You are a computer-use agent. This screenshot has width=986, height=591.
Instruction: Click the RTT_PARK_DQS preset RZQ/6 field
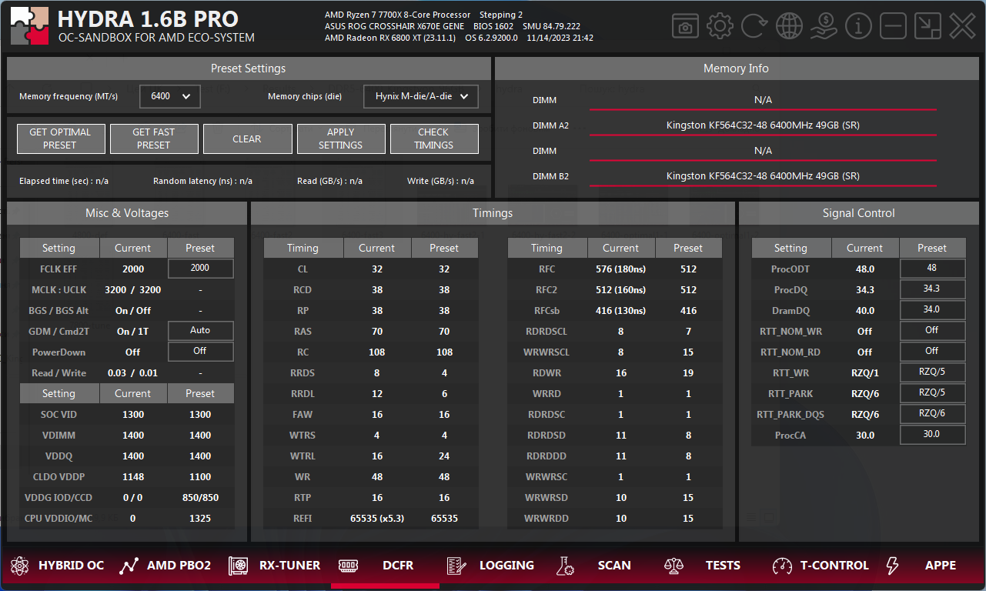point(932,414)
